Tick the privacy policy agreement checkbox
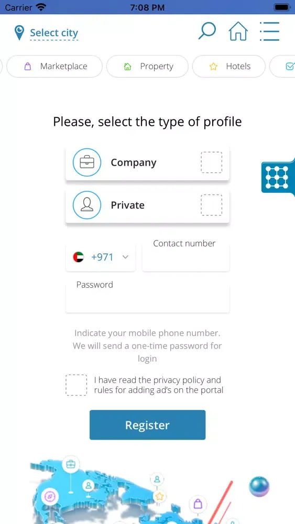295x524 pixels. (x=76, y=385)
